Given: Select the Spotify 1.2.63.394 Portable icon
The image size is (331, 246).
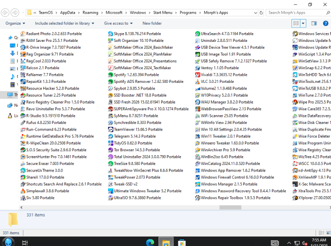Looking at the screenshot, I should 110,75.
